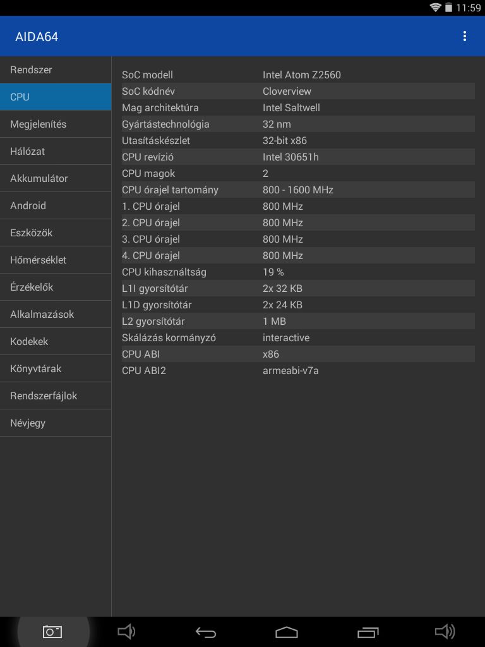Select the Skálázás kormányzó label
This screenshot has width=485, height=647.
(169, 338)
